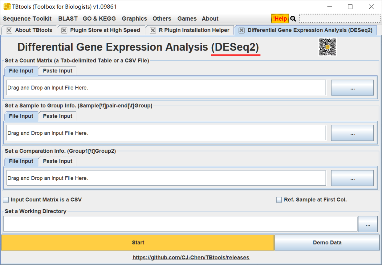The height and width of the screenshot is (265, 382).
Task: Select Paste Input tab for Sample to Group
Action: point(58,116)
